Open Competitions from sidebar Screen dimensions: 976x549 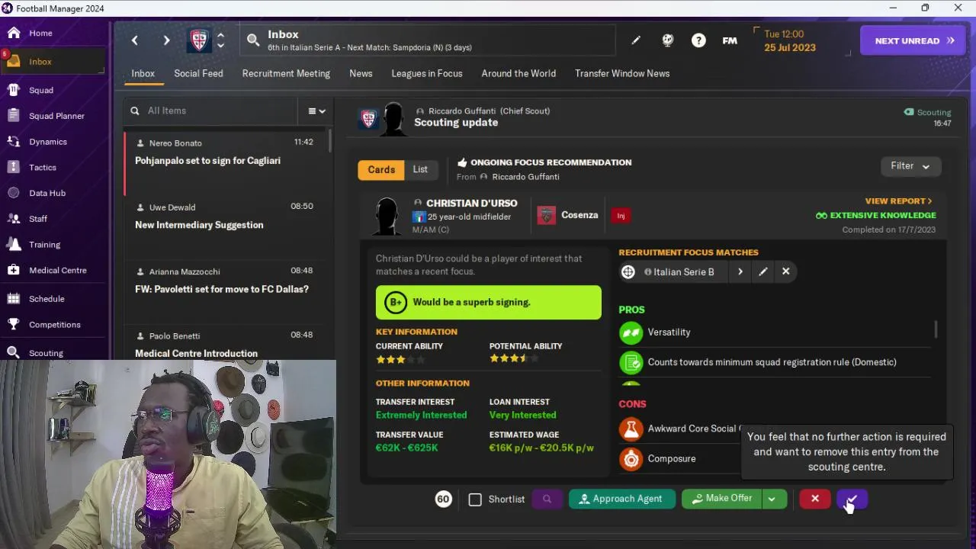[x=55, y=325]
